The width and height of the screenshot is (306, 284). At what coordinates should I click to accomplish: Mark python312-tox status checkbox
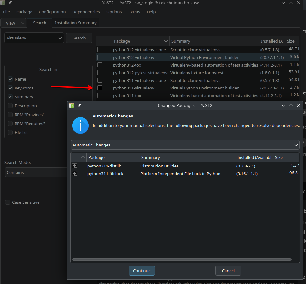coord(100,65)
